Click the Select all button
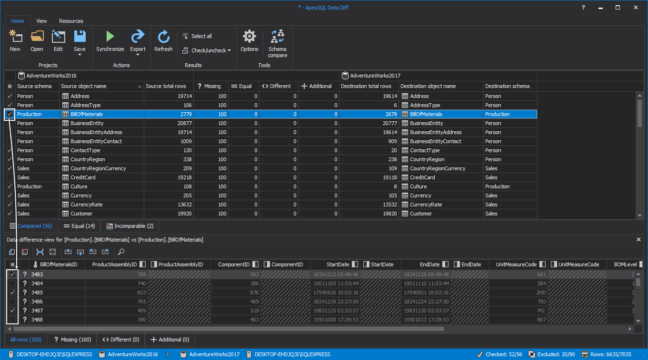 [x=197, y=36]
